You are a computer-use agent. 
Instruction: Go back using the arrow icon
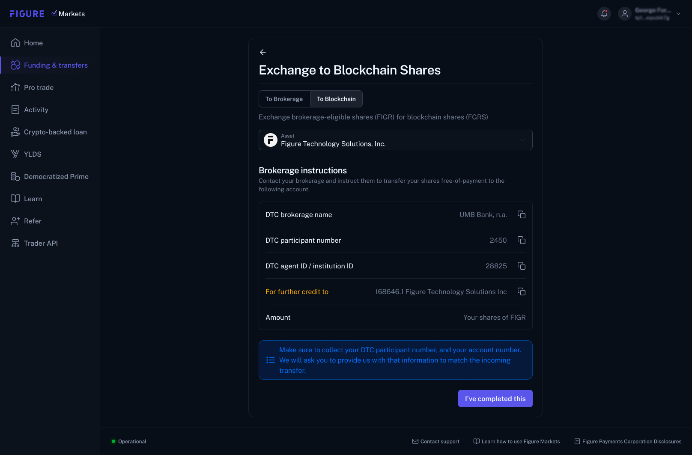coord(263,52)
